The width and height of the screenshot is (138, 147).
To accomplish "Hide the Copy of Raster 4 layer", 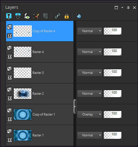I will 10,36.
